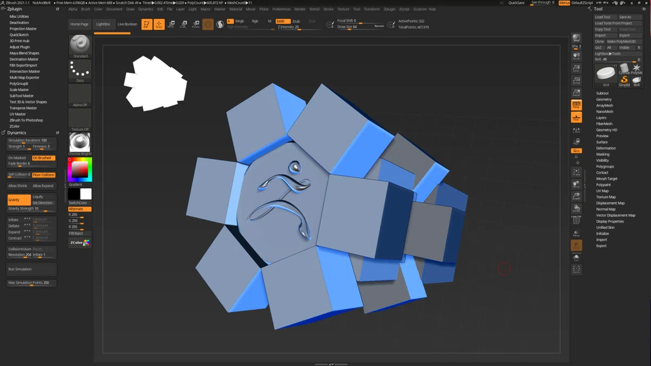Screen dimensions: 651x366
Task: Activate the Draw mode icon
Action: click(159, 24)
